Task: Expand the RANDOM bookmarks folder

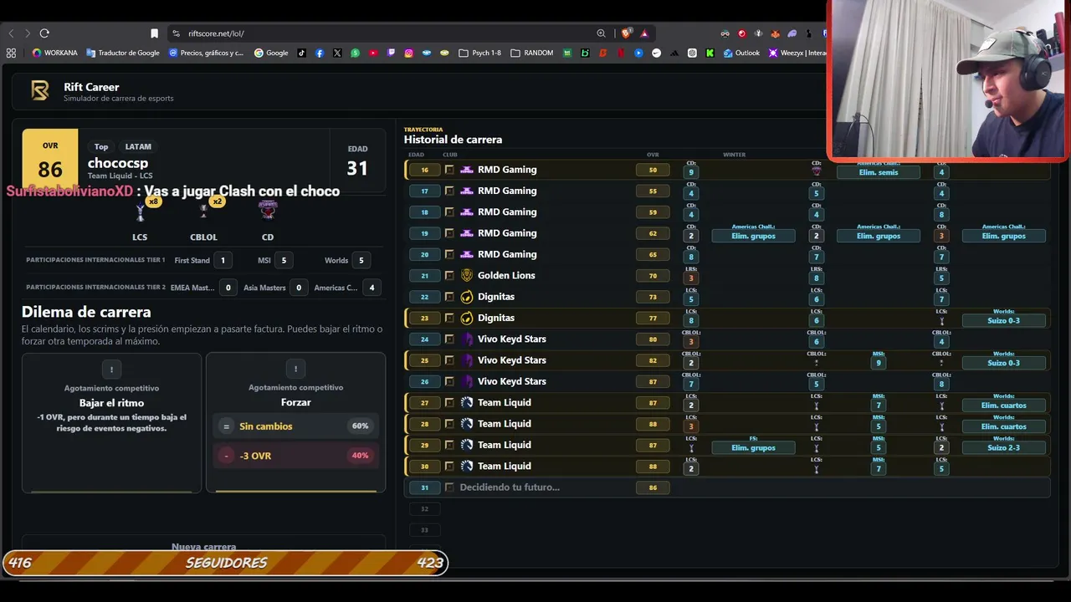Action: pos(531,53)
